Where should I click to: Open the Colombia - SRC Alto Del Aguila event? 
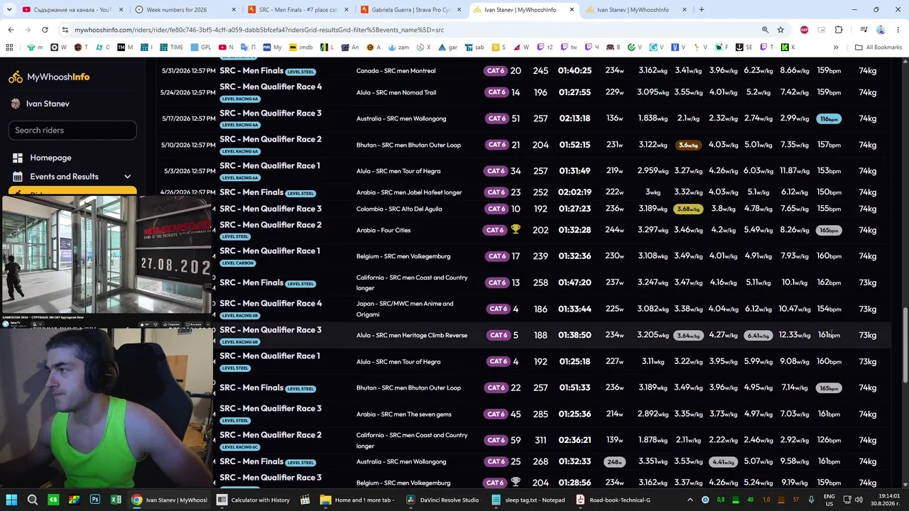399,209
